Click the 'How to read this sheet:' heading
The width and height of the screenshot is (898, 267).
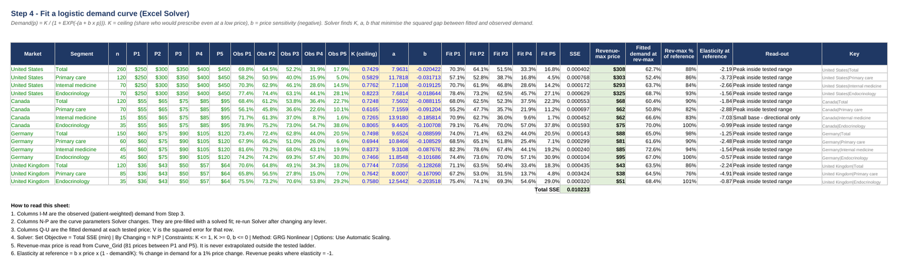point(40,205)
